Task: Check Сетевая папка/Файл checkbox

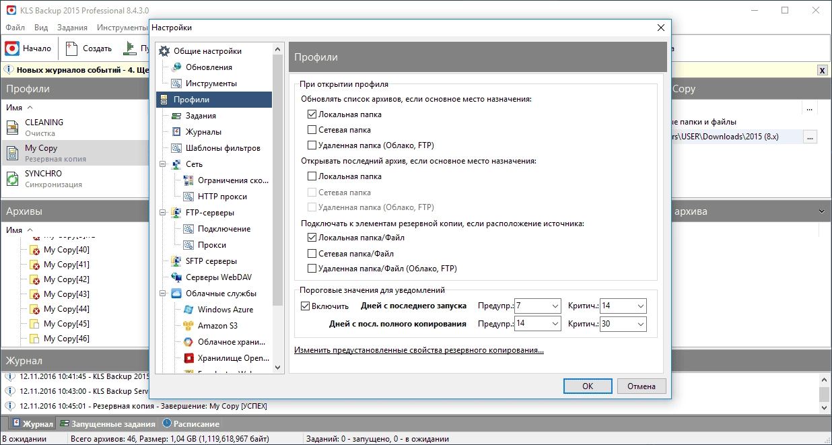Action: point(312,254)
